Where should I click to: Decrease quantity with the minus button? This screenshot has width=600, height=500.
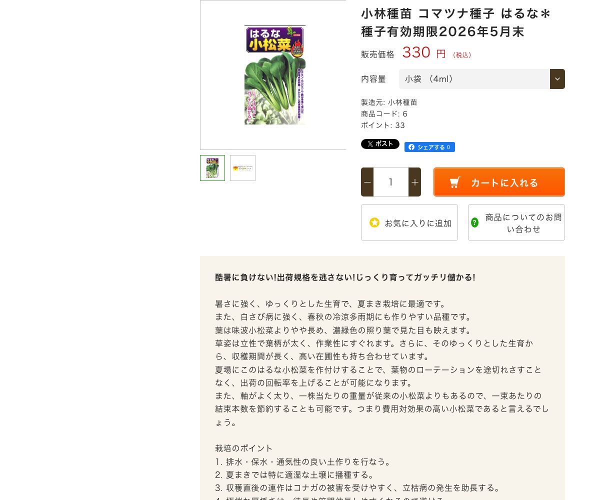367,182
